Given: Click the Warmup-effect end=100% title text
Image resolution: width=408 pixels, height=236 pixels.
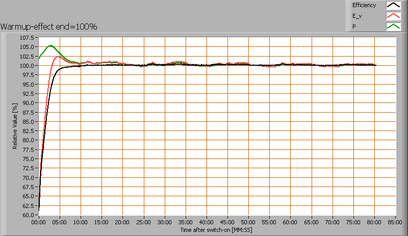Looking at the screenshot, I should click(x=49, y=27).
